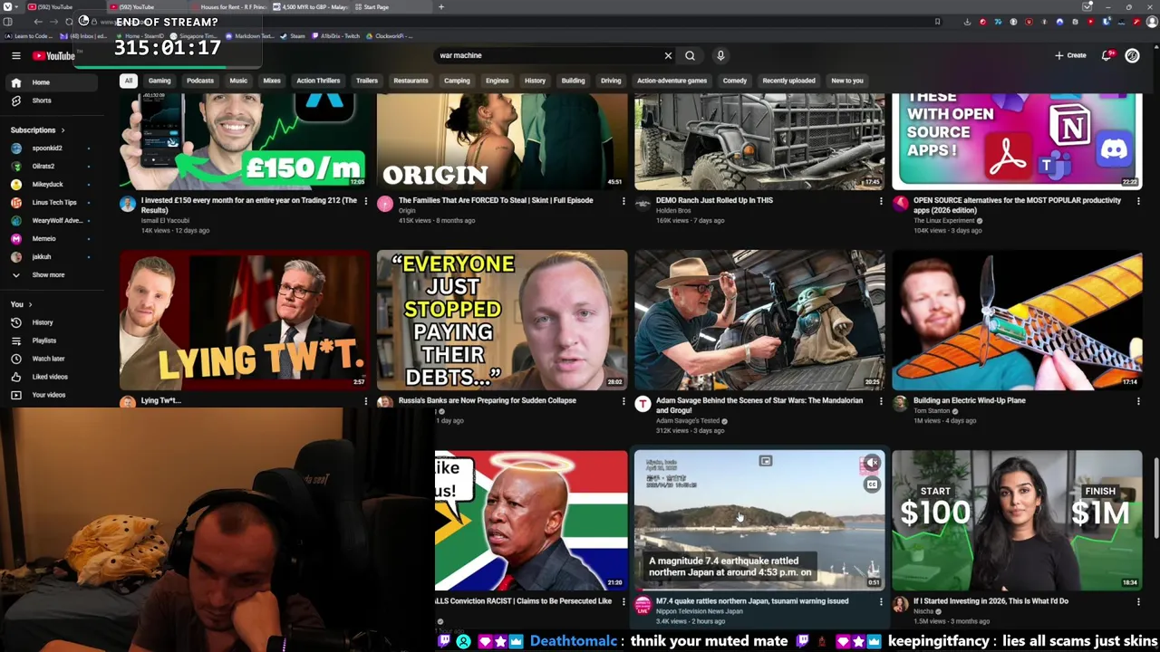Open Adam Savage's Tested channel avatar

[x=643, y=405]
